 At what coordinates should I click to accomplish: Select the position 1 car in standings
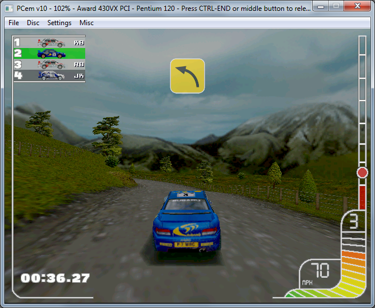click(51, 42)
